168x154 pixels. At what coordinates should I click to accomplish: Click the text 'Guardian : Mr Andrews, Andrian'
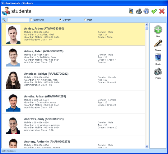click(x=42, y=125)
